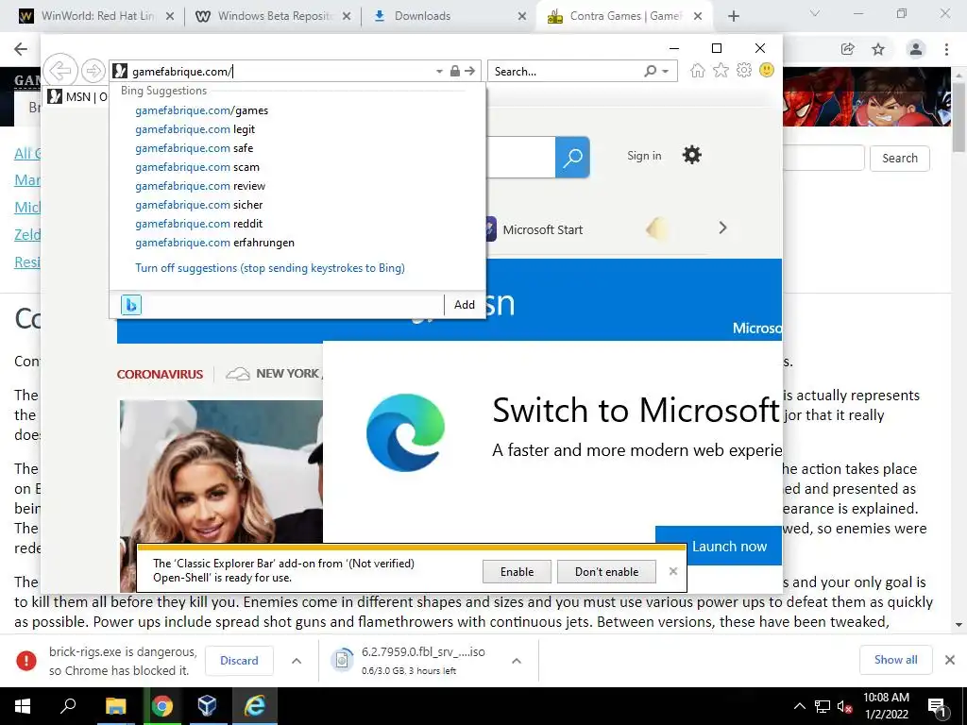The width and height of the screenshot is (967, 725).
Task: Click the Bing icon in suggestions footer
Action: coord(130,305)
